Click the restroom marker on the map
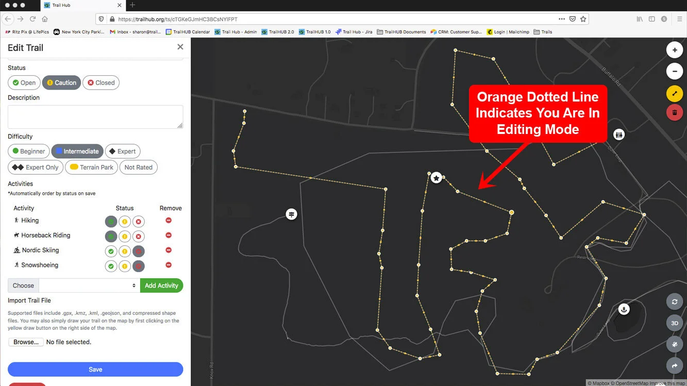This screenshot has width=687, height=386. coord(619,135)
